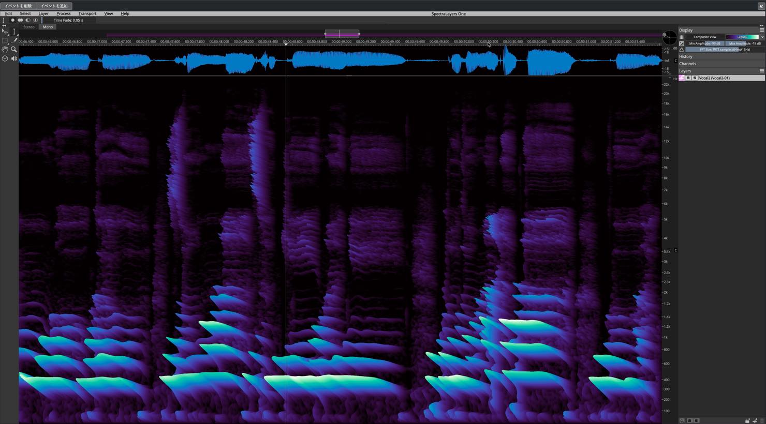The width and height of the screenshot is (766, 424).
Task: Click the FFT size triangle icon
Action: 682,50
